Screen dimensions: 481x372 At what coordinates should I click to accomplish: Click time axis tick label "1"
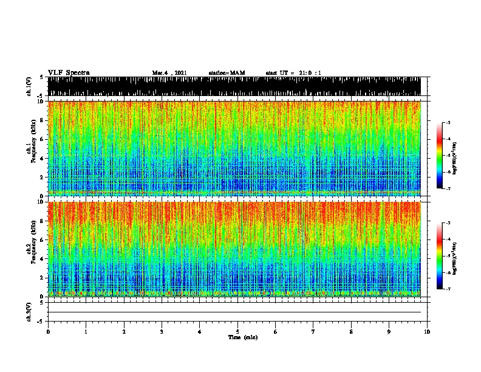click(x=86, y=332)
